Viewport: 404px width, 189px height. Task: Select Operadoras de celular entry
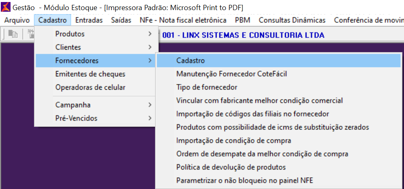(90, 87)
